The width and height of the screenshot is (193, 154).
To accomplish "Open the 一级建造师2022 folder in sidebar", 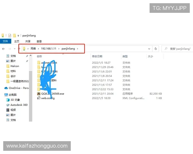I will (20, 81).
